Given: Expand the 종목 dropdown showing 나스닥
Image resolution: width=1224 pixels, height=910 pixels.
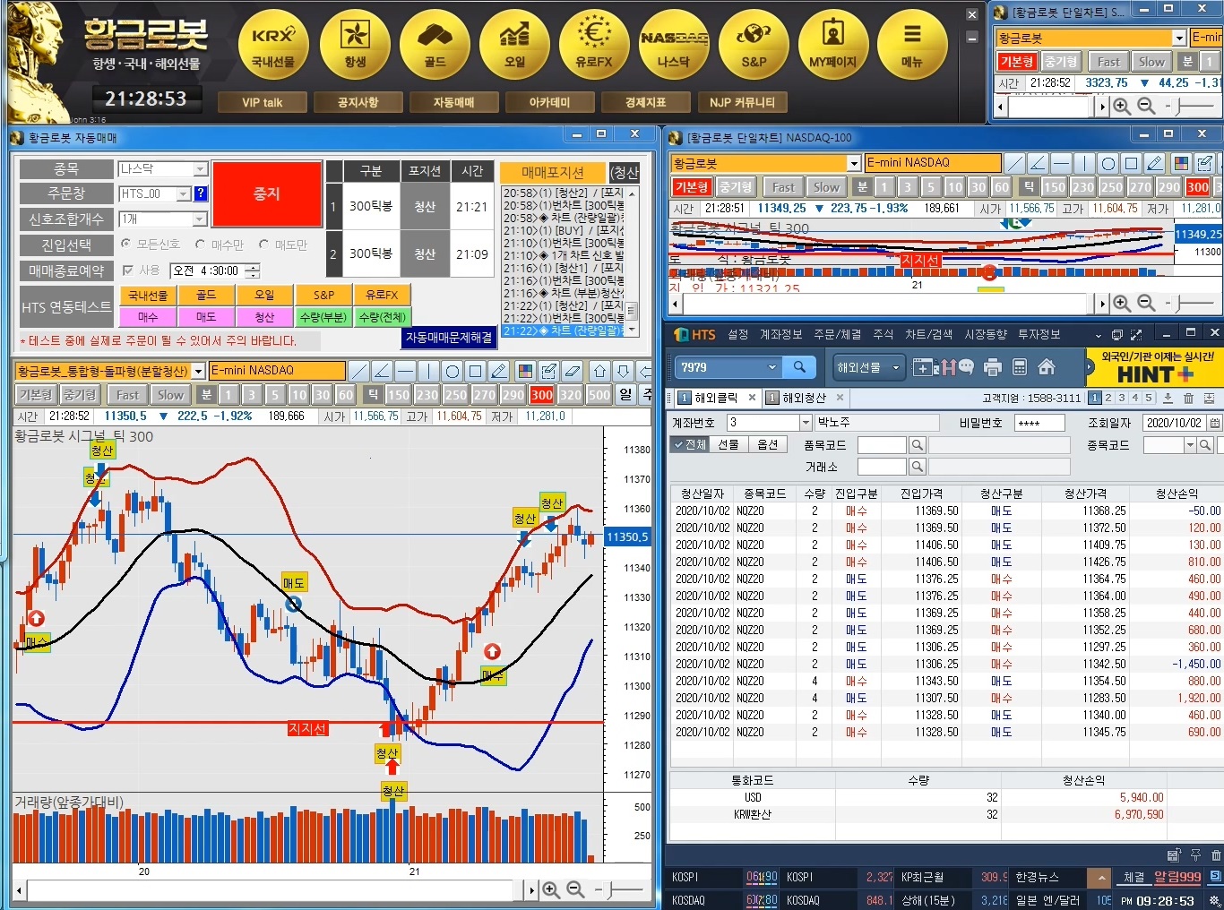Looking at the screenshot, I should [x=201, y=168].
